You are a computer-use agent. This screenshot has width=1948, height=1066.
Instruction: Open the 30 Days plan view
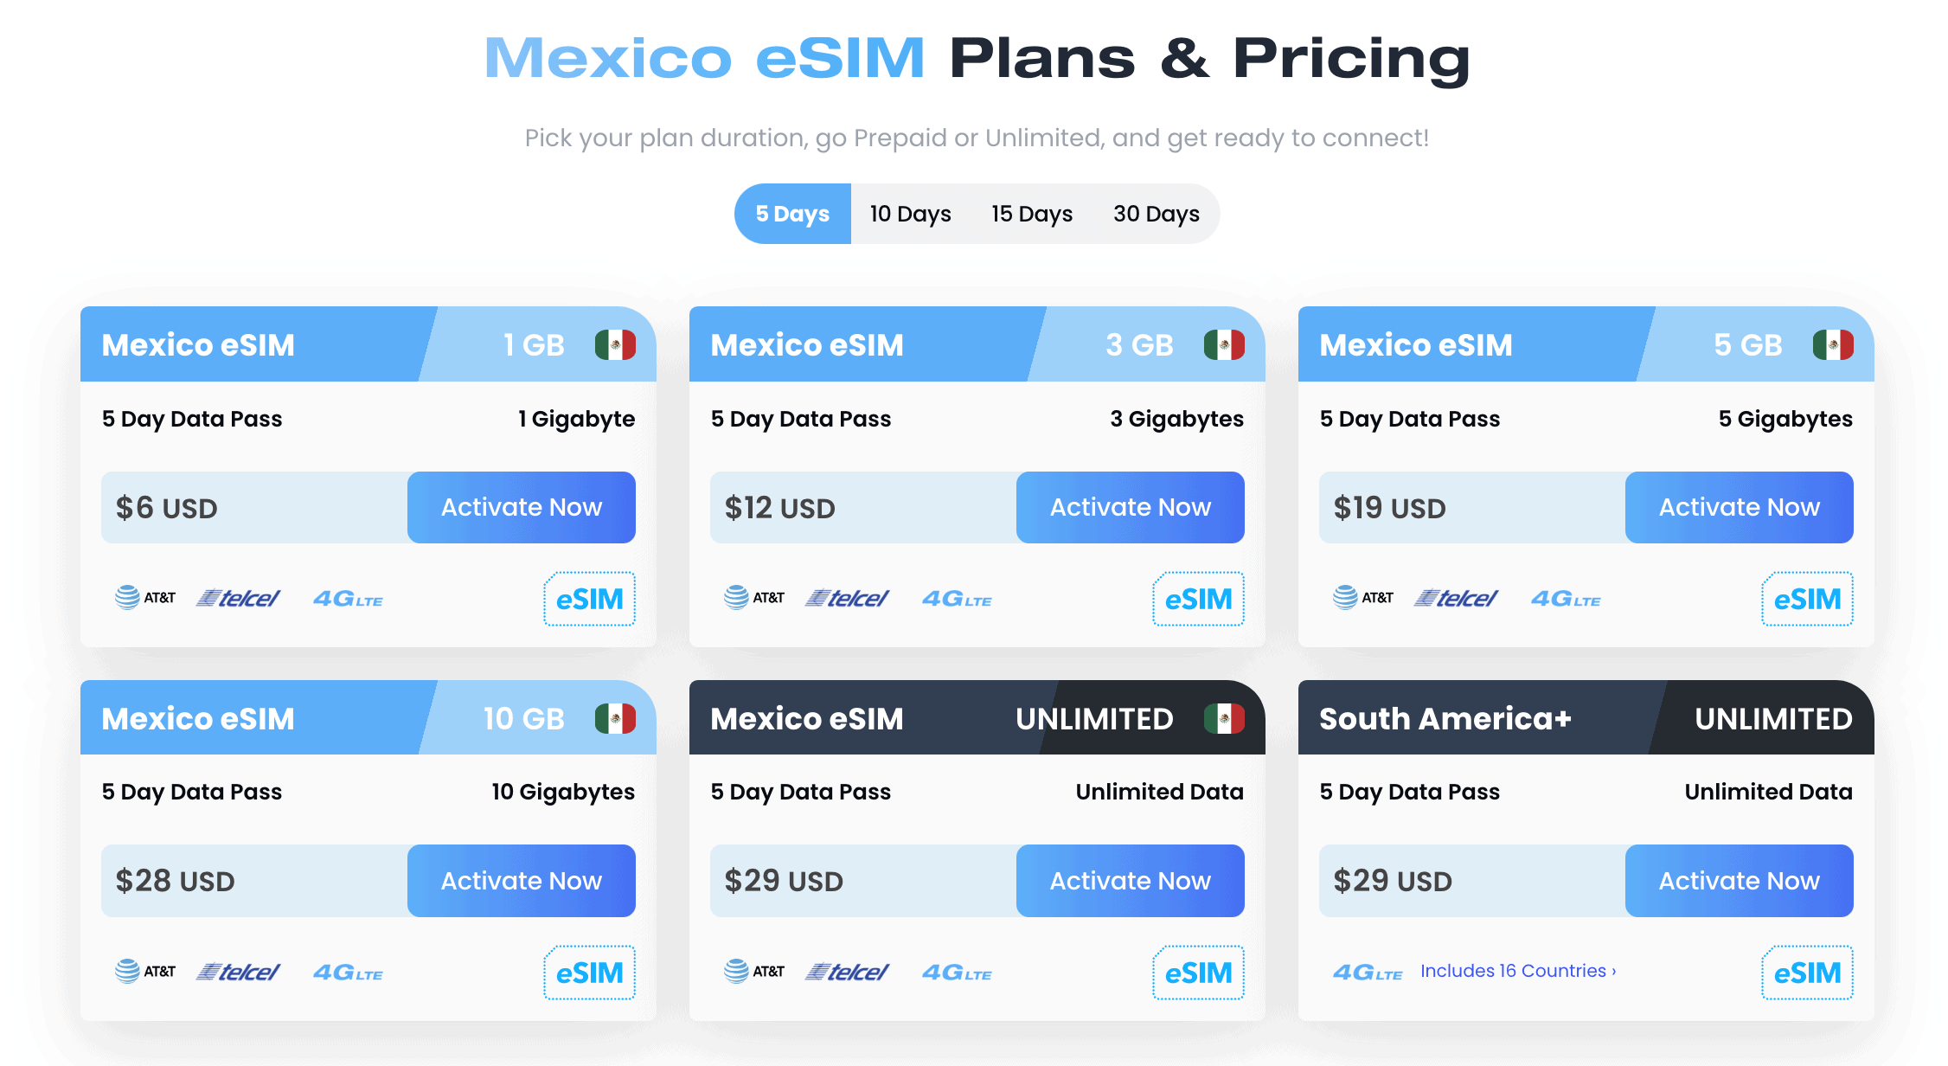pyautogui.click(x=1156, y=214)
